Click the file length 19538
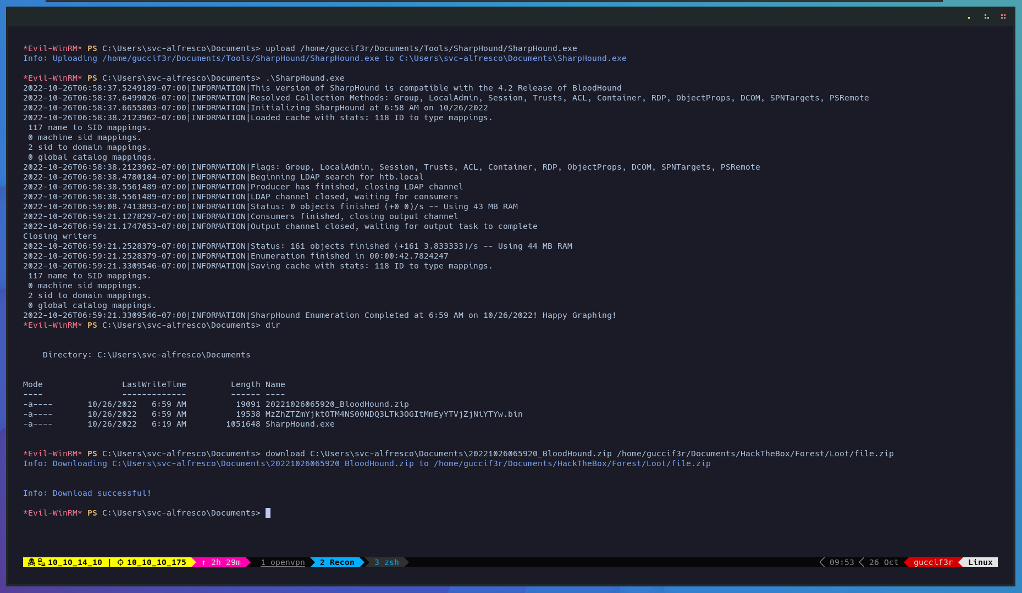 click(248, 414)
